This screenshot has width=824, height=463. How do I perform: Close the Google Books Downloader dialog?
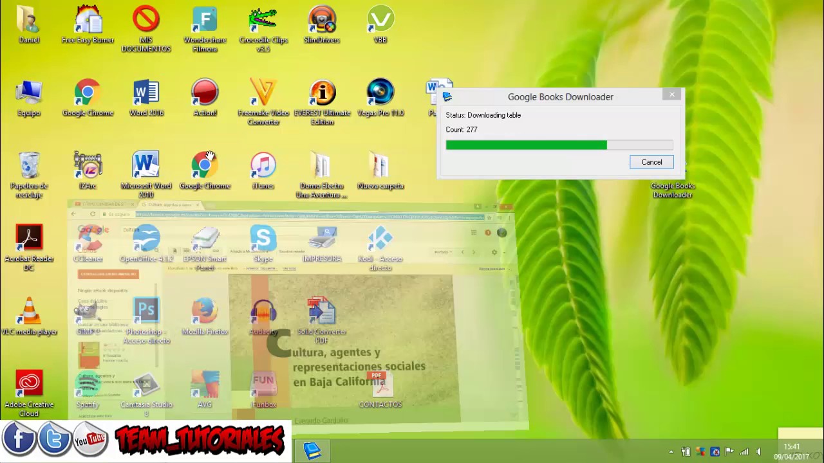[672, 95]
